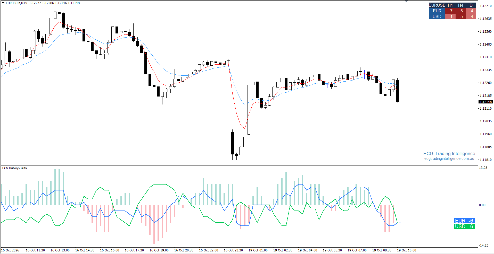Click the blue EUR -6 label
Image resolution: width=494 pixels, height=254 pixels.
click(x=464, y=221)
